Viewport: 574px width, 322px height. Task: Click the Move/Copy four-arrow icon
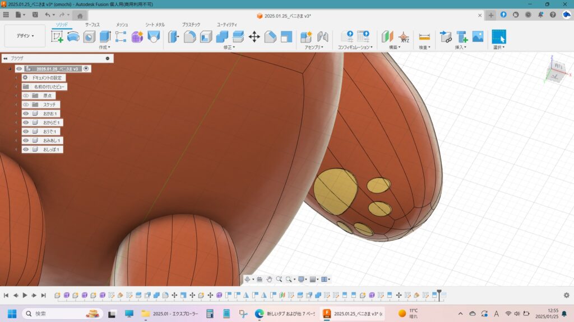coord(254,37)
